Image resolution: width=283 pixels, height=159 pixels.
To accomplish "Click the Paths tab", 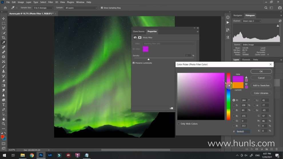I will tap(255, 60).
